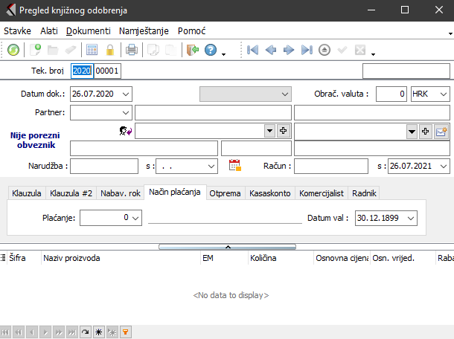Image resolution: width=454 pixels, height=339 pixels.
Task: Click the padlock lock icon
Action: (x=109, y=51)
